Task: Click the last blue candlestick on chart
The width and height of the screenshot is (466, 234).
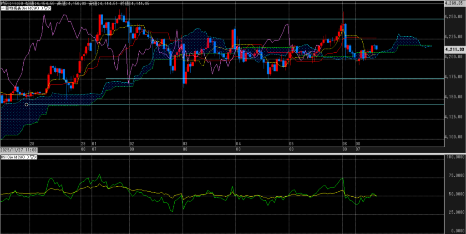Action: pyautogui.click(x=376, y=47)
